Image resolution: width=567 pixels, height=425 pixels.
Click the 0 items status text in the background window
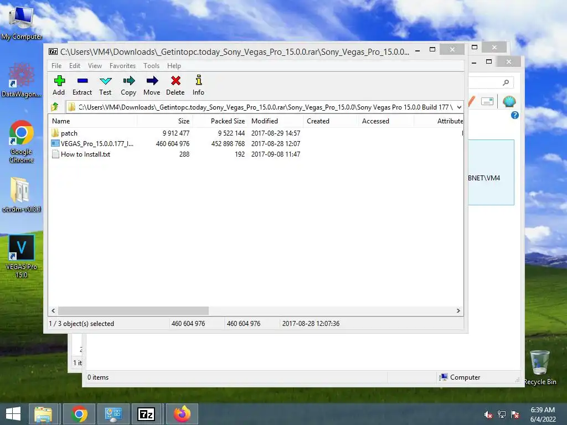[98, 377]
